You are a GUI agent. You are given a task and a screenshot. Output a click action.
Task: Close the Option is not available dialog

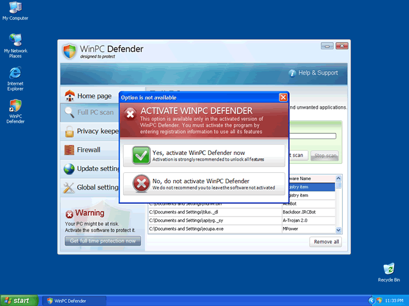click(283, 97)
